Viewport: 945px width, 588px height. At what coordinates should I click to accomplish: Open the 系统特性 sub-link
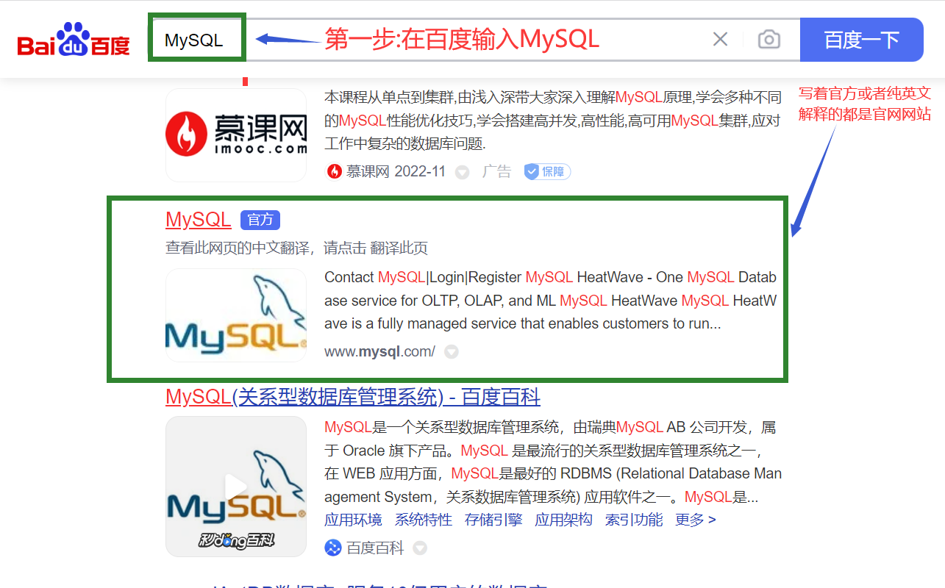click(424, 520)
